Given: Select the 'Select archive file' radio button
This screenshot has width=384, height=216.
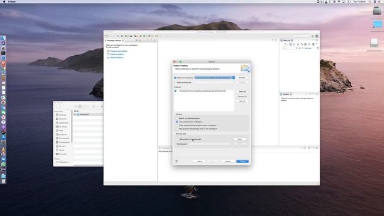Looking at the screenshot, I should (x=175, y=83).
